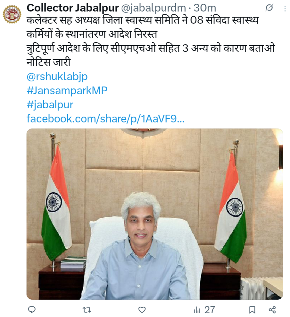This screenshot has height=317, width=290.
Task: Open the reply comment icon
Action: pyautogui.click(x=31, y=310)
